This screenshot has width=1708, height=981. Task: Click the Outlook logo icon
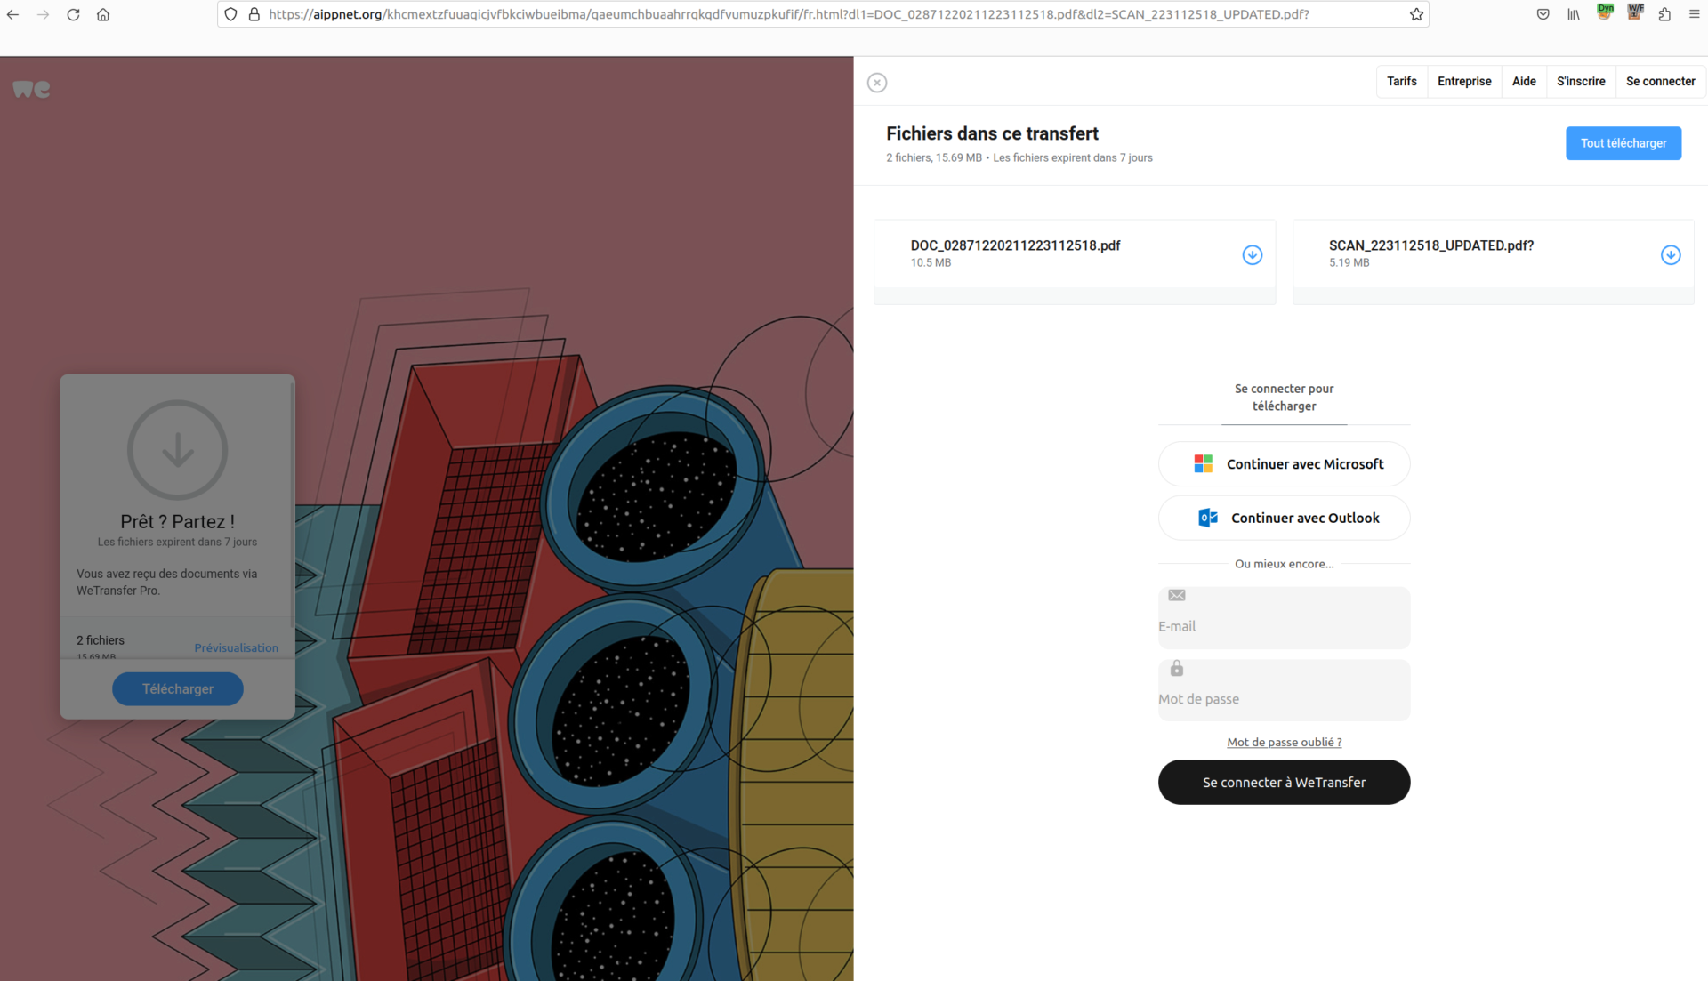click(x=1207, y=518)
